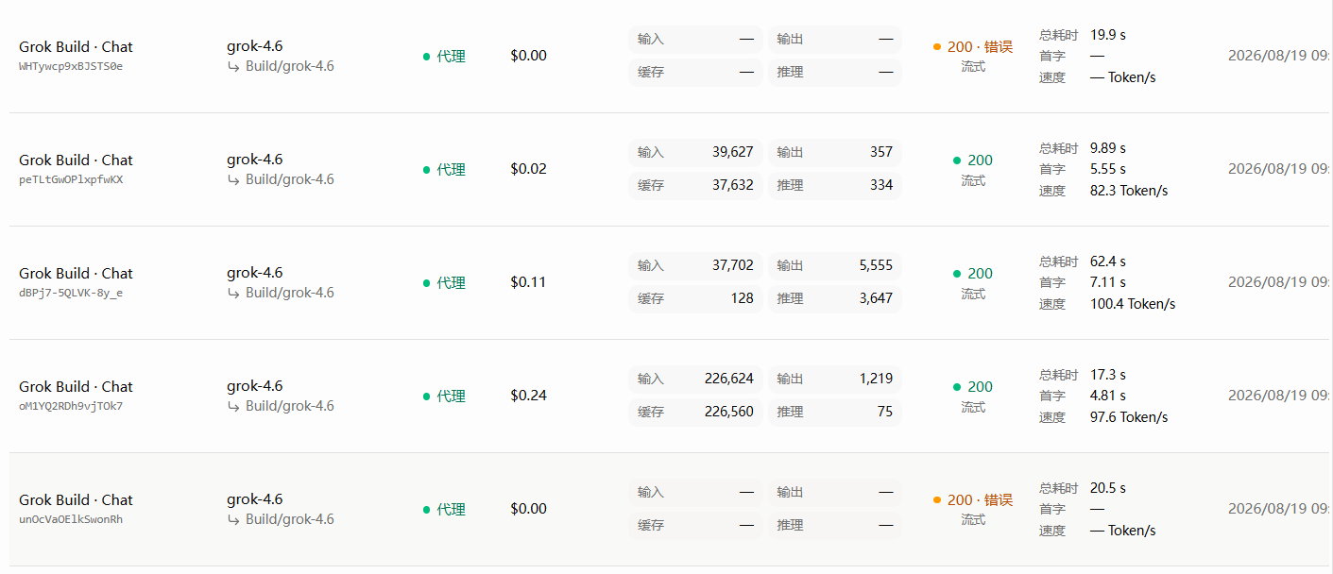
Task: Click the 代理 badge in the last row
Action: point(444,510)
